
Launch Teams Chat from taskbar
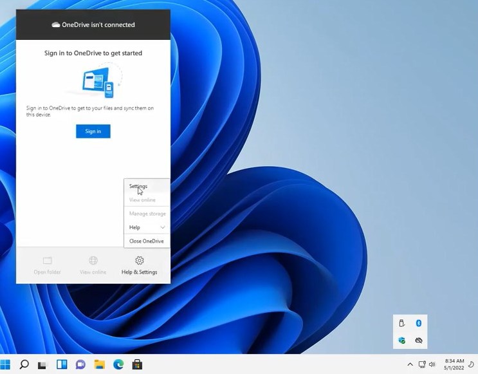(80, 364)
